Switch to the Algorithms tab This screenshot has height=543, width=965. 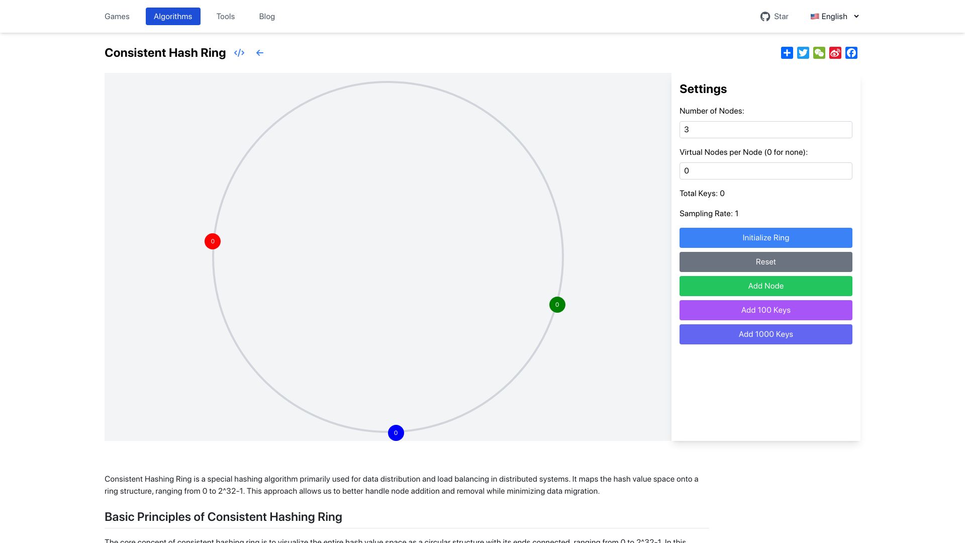tap(173, 17)
